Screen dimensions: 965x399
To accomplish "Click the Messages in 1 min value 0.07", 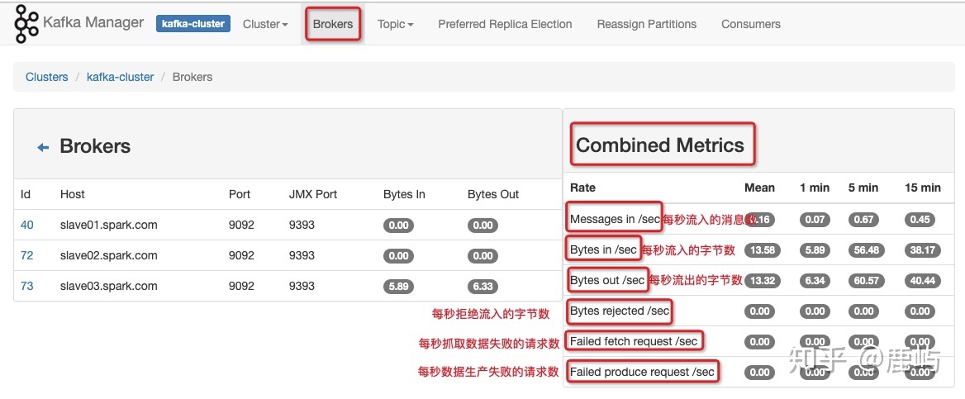I will pos(815,219).
